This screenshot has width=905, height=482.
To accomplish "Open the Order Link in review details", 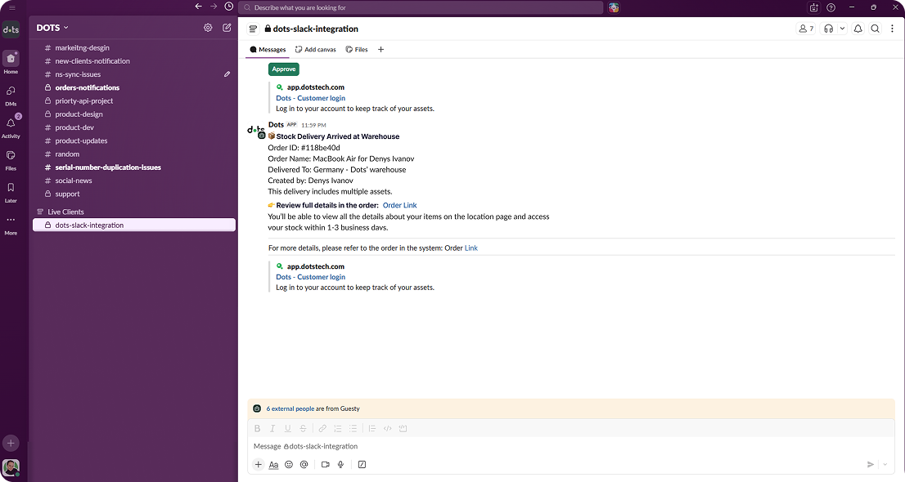I will coord(399,205).
